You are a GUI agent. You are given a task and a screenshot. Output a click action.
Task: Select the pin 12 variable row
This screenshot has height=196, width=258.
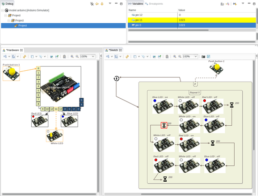pyautogui.click(x=192, y=15)
